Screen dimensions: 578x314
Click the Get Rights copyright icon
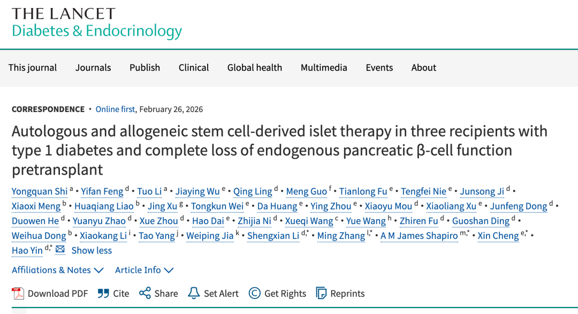tap(255, 294)
